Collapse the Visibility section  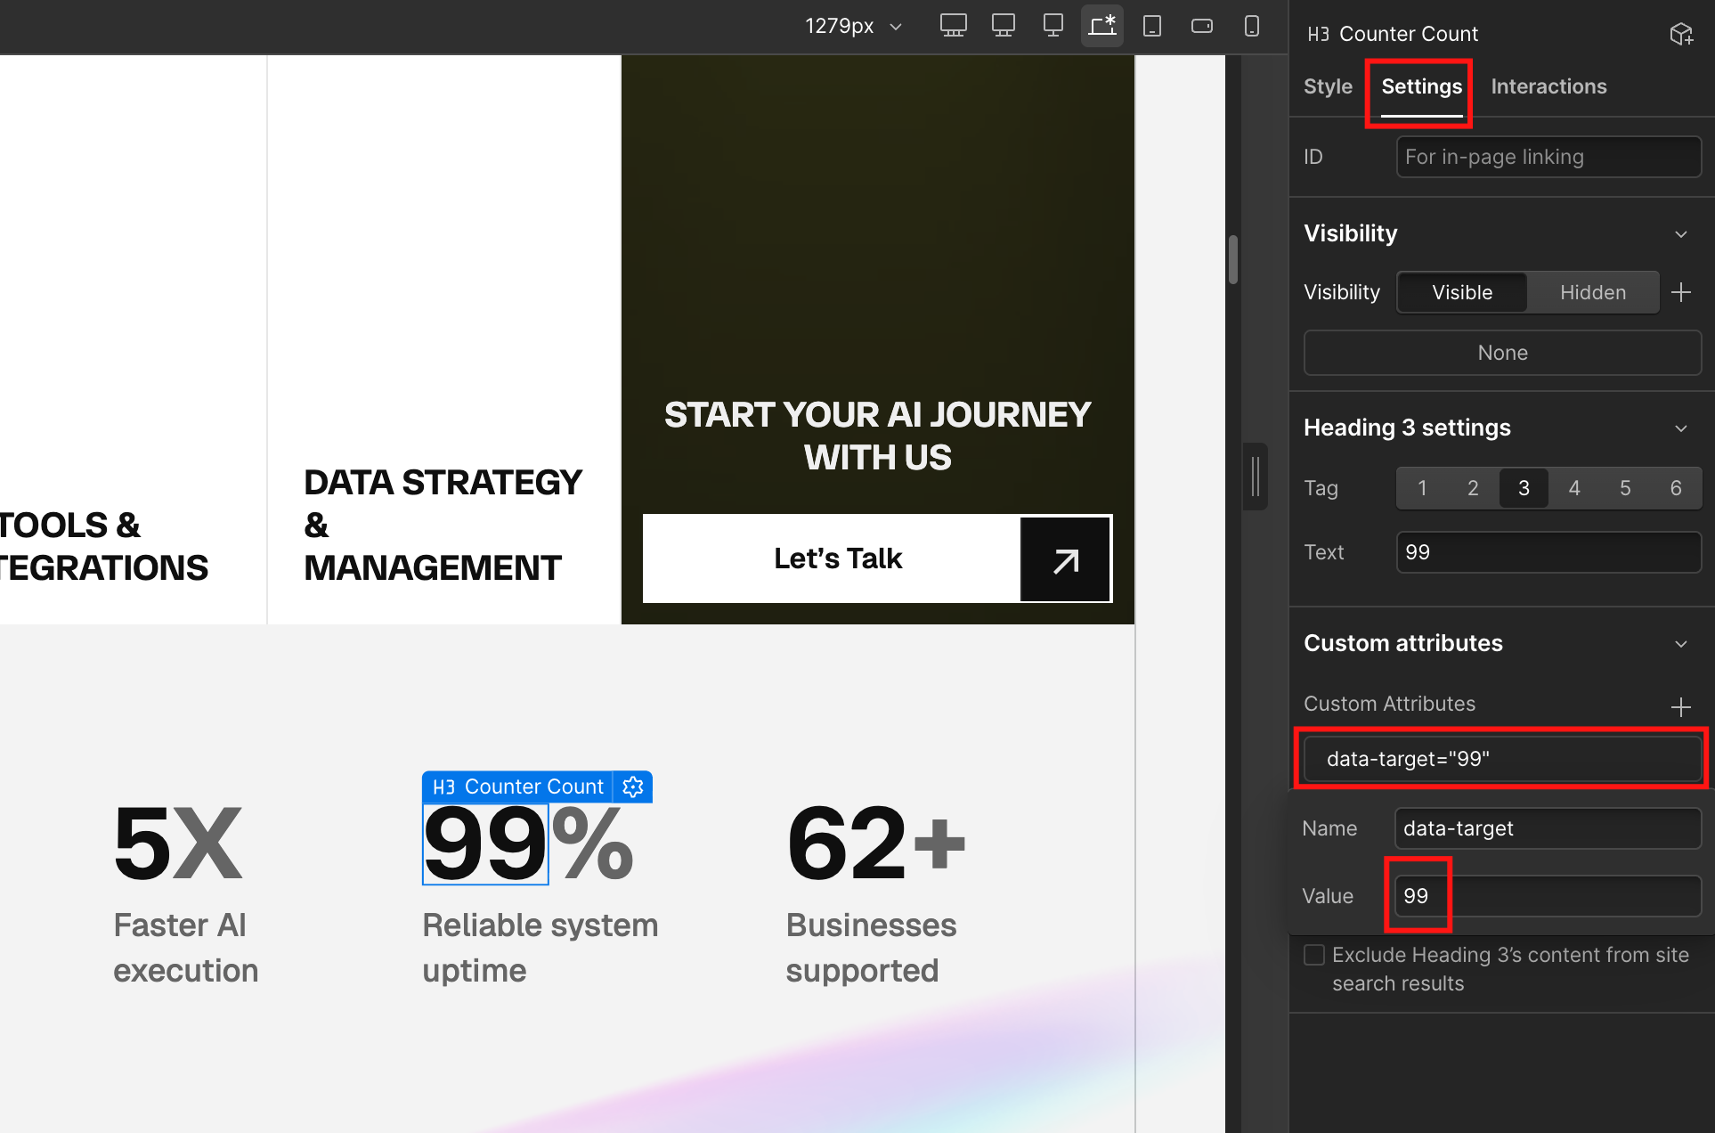click(1681, 234)
